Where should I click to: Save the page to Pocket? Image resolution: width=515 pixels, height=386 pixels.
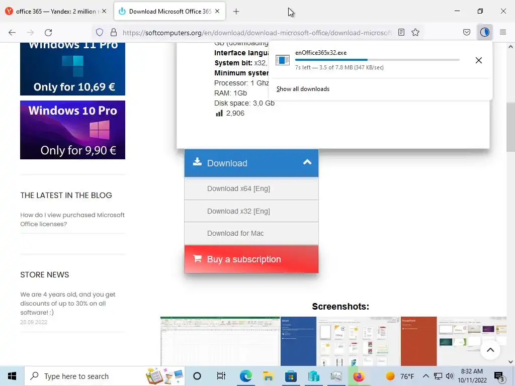coord(467,32)
